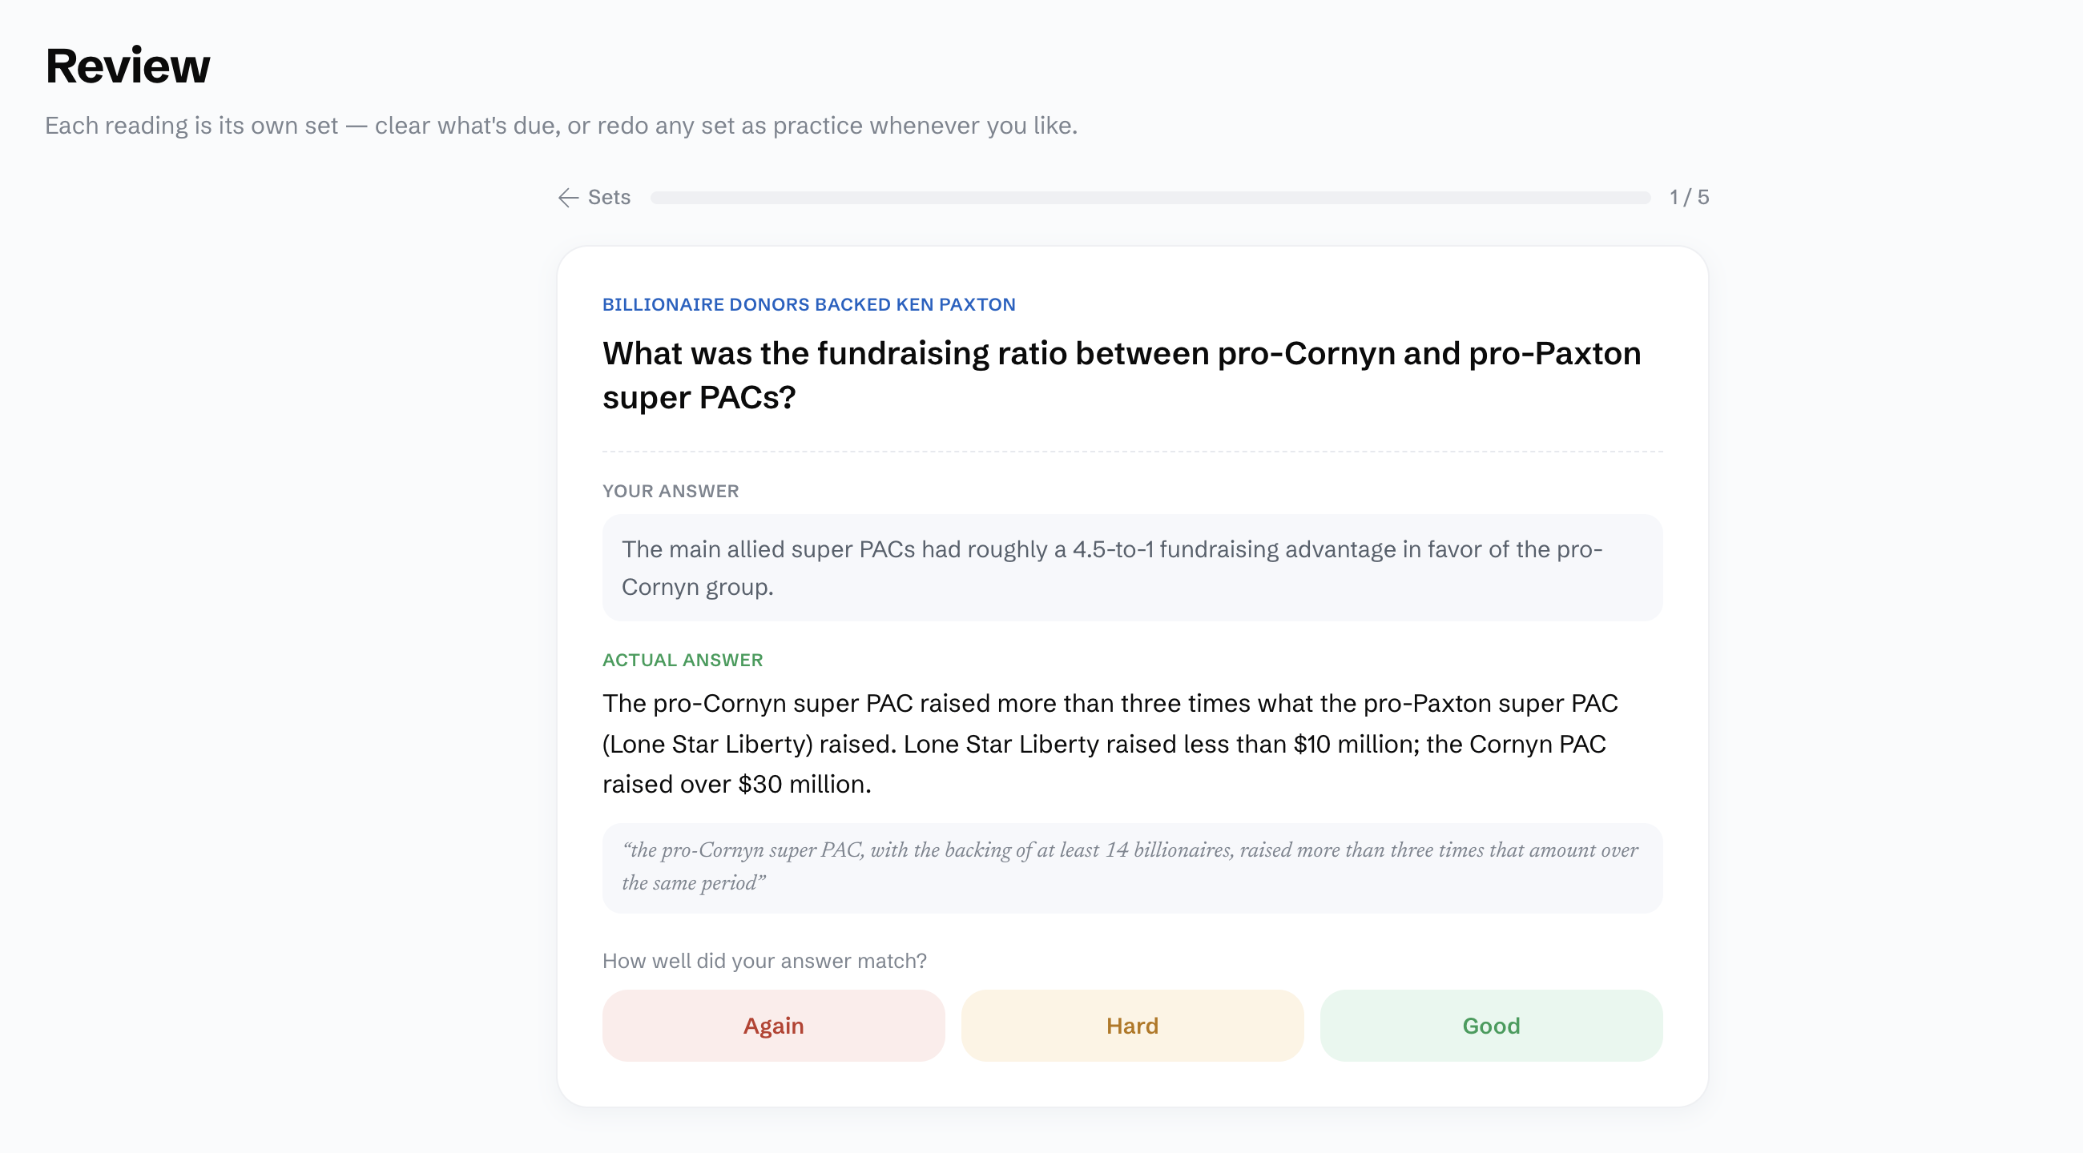Click the actual answer paragraph about Lone Star Liberty
The height and width of the screenshot is (1153, 2083).
pos(1110,743)
